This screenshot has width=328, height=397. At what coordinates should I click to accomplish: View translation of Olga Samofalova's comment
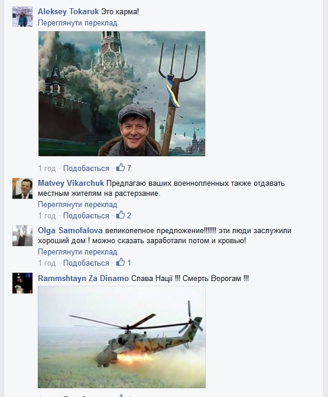pyautogui.click(x=77, y=251)
